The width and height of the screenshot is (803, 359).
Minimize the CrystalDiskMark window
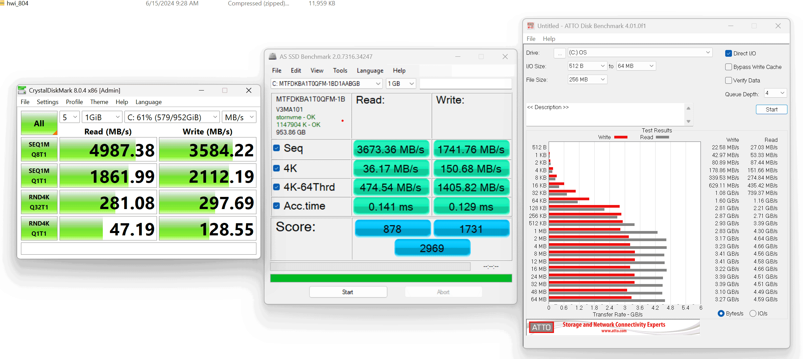(x=201, y=90)
